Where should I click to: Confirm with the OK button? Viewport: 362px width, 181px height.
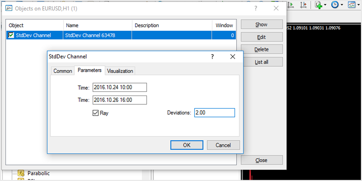187,145
